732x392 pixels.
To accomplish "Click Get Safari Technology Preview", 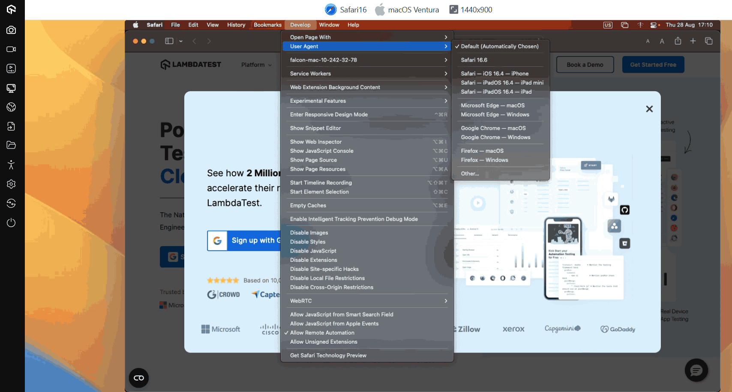I will 367,355.
